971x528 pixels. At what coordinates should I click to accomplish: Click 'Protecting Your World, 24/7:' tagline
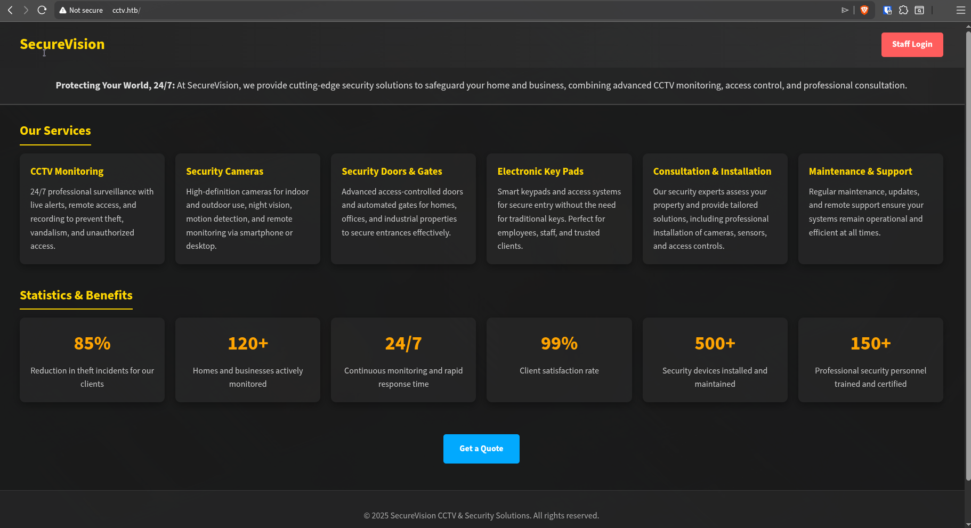[115, 85]
